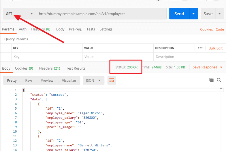Click Bulk Edit
226x151 pixels.
216,48
